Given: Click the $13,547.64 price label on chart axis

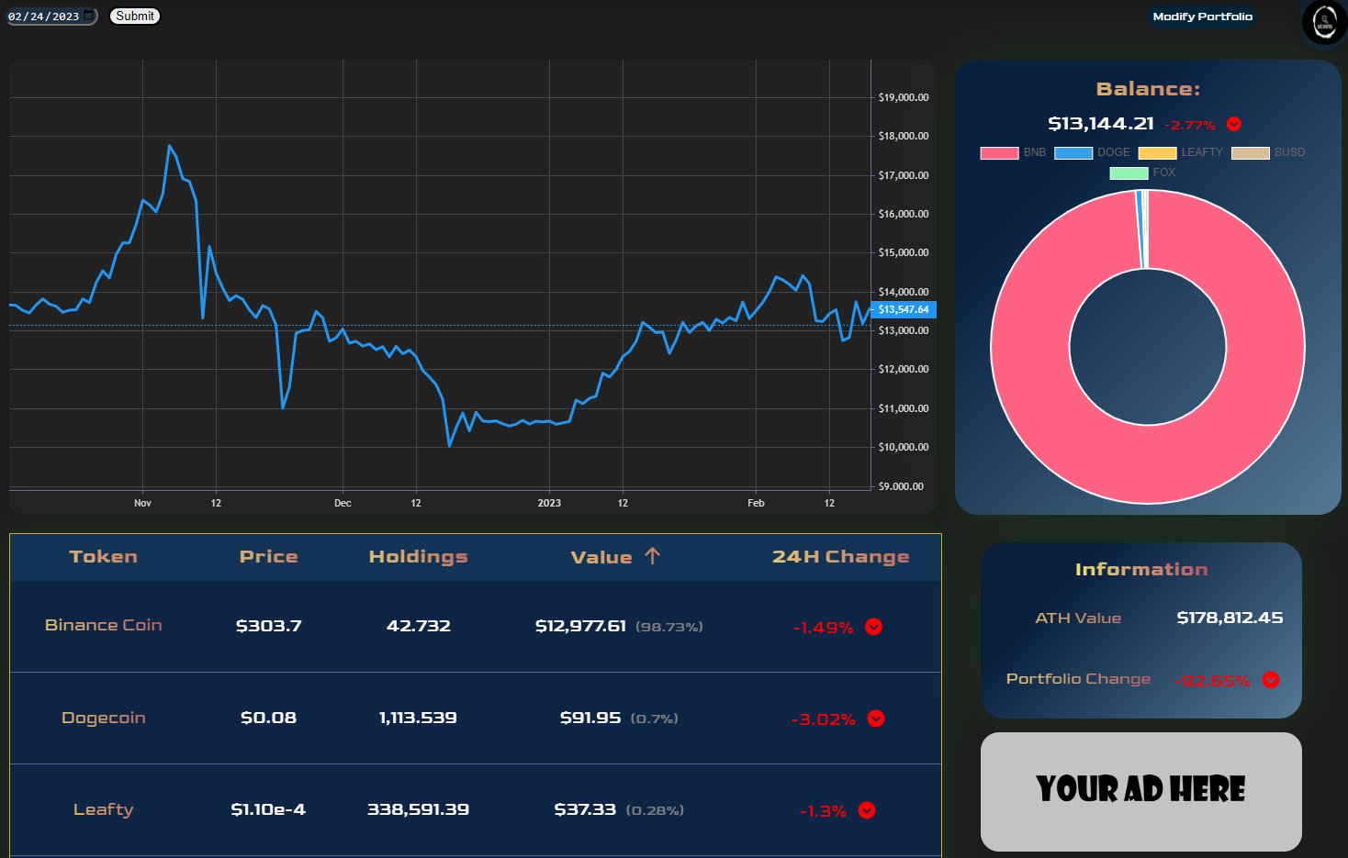Looking at the screenshot, I should (904, 309).
